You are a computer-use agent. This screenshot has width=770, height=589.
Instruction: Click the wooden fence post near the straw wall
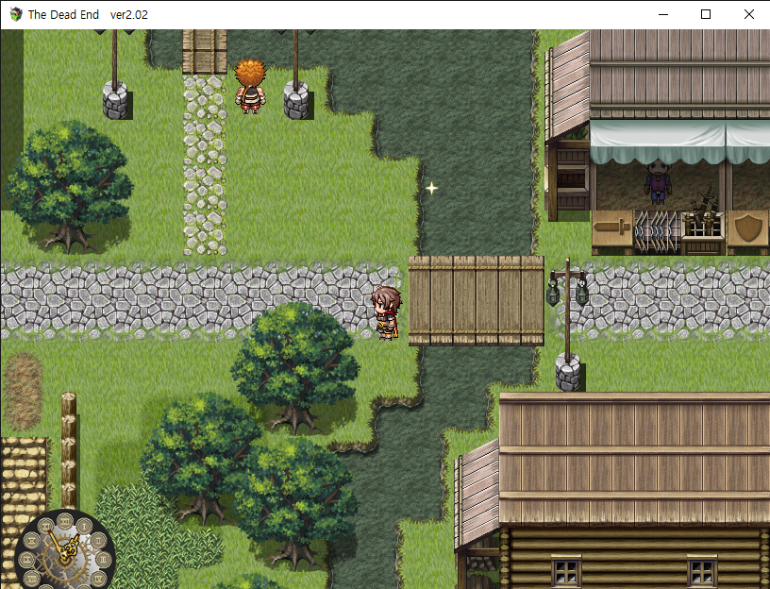(x=69, y=450)
